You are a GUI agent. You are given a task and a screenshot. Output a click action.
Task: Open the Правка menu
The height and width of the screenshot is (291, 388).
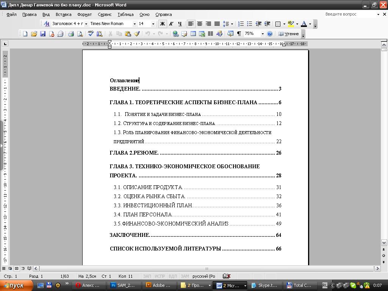click(30, 14)
